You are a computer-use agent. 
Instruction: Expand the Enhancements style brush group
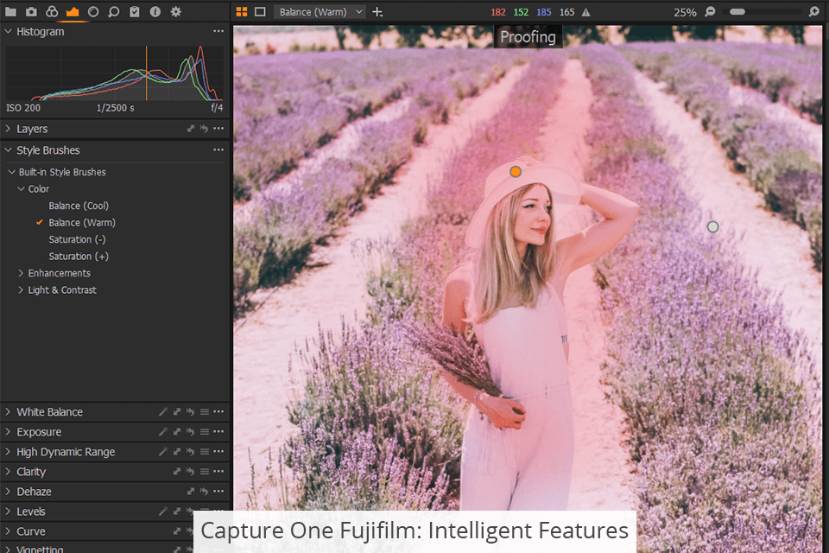(21, 273)
